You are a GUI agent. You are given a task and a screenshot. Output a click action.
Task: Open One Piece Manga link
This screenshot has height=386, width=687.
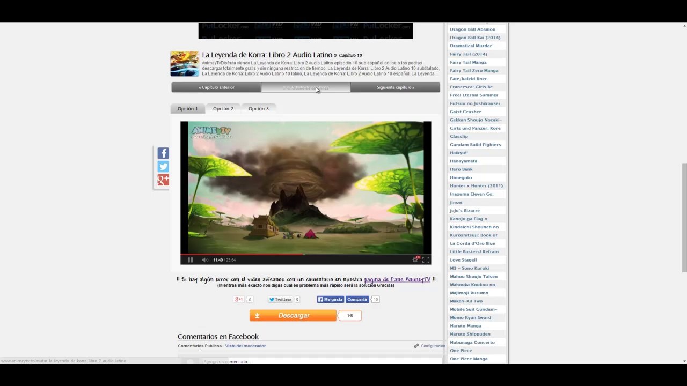pos(469,359)
